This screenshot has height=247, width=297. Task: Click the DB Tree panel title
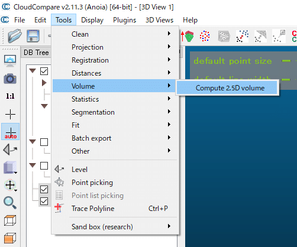pyautogui.click(x=36, y=53)
